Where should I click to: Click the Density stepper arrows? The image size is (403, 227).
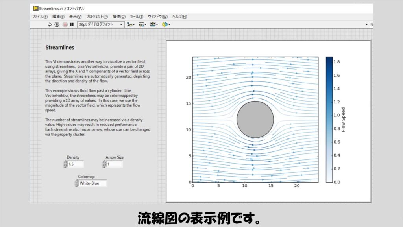[x=65, y=164]
